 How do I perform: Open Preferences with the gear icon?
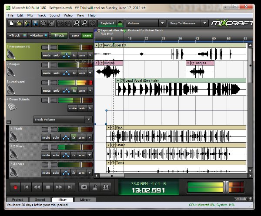click(93, 23)
